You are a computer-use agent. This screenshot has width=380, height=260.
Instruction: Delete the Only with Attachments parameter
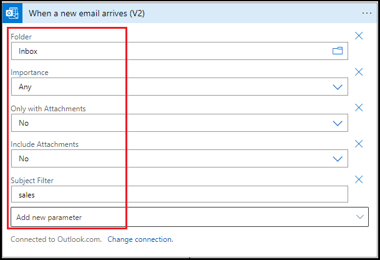[359, 107]
